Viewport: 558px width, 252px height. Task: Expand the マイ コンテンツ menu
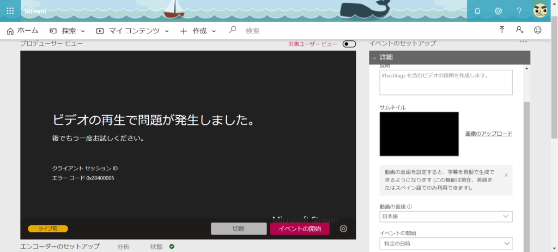pyautogui.click(x=132, y=31)
